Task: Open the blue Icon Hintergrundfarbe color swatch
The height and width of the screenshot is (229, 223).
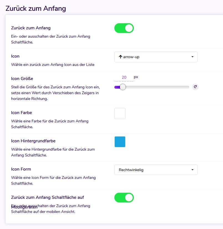Action: coord(120,142)
